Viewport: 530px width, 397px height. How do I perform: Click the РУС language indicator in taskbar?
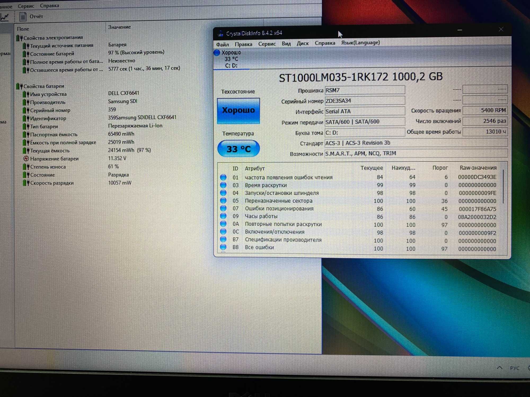[x=515, y=368]
